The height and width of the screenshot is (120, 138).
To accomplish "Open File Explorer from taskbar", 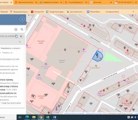I will click(x=34, y=117).
